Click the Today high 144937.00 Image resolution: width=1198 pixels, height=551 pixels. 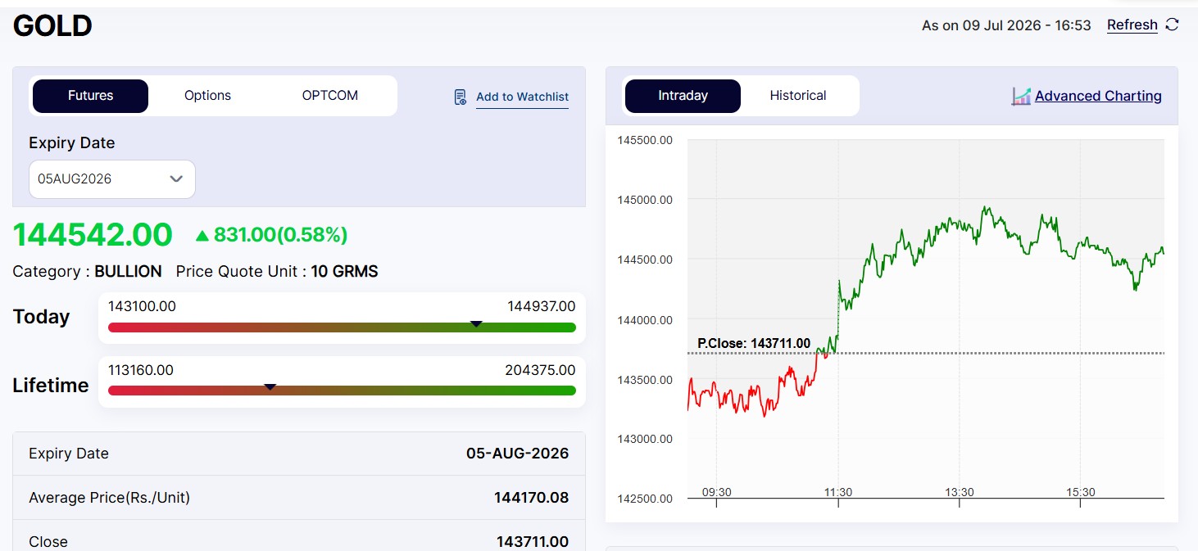click(542, 306)
